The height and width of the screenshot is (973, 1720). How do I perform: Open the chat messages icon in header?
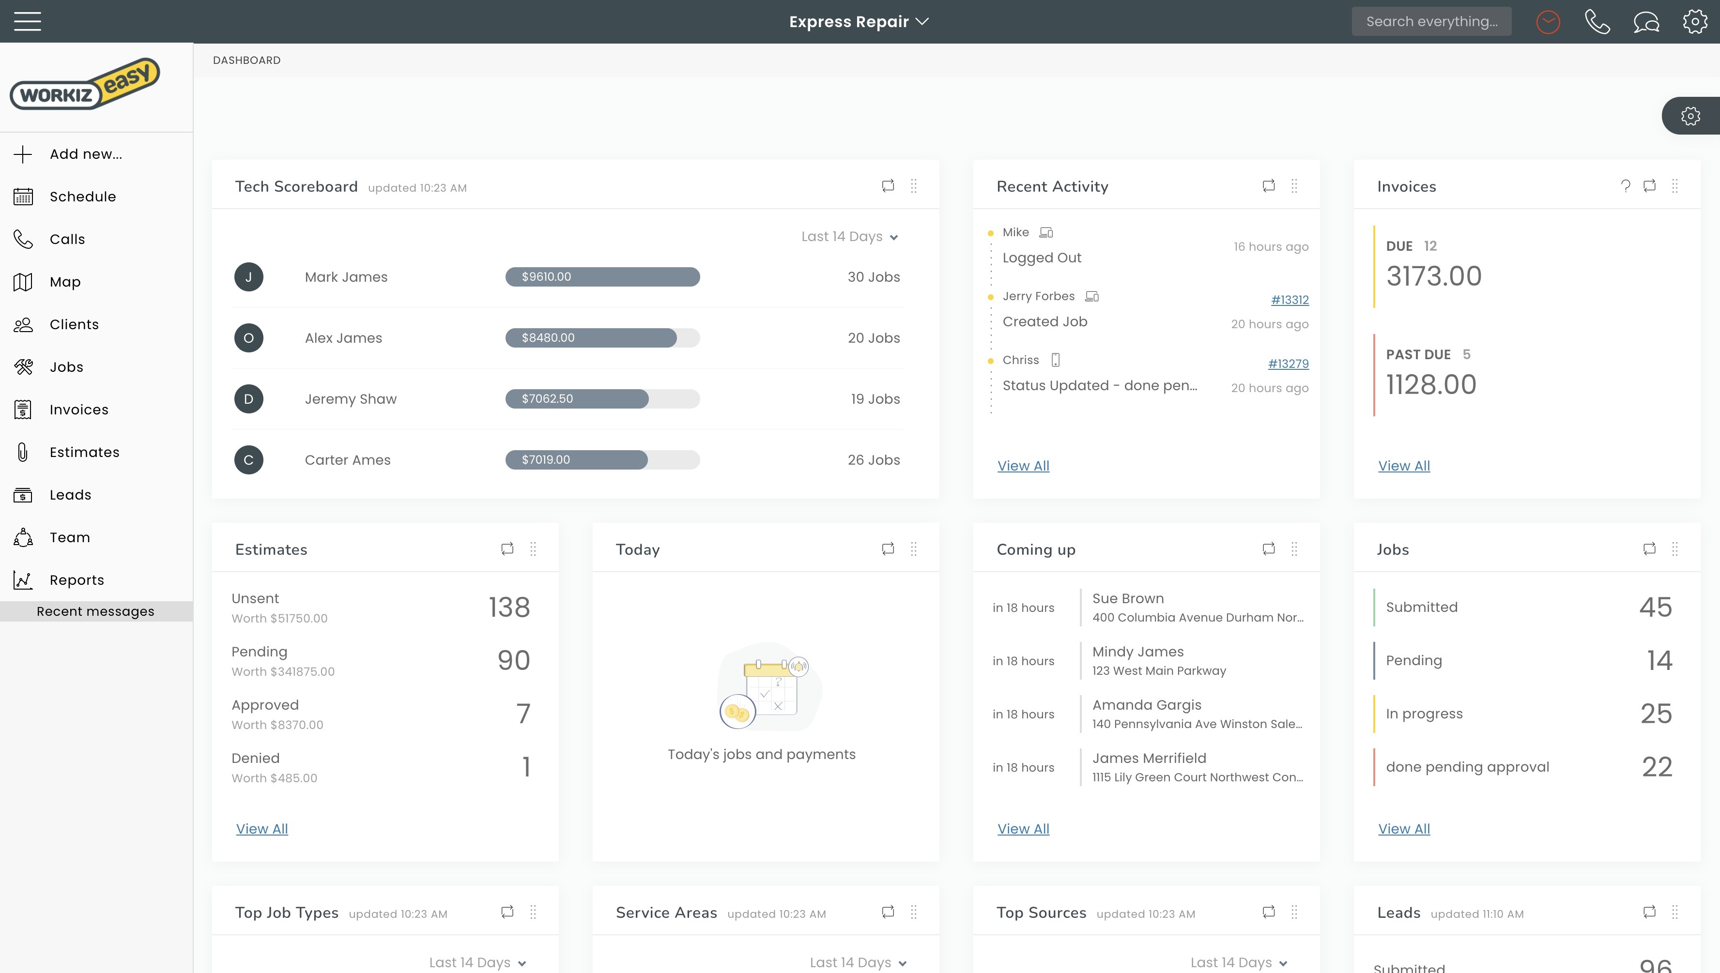click(x=1646, y=22)
